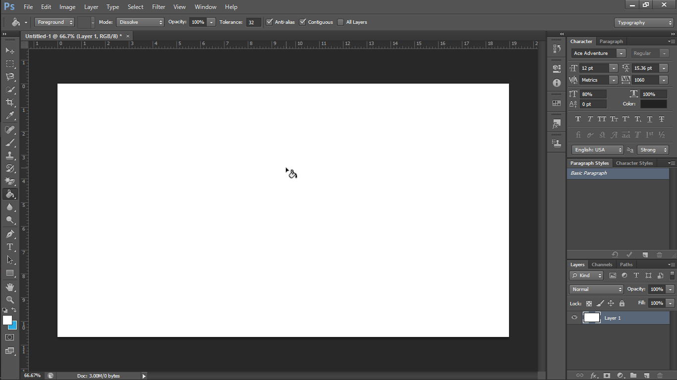Open the History panel icon
The image size is (677, 380).
[x=557, y=49]
